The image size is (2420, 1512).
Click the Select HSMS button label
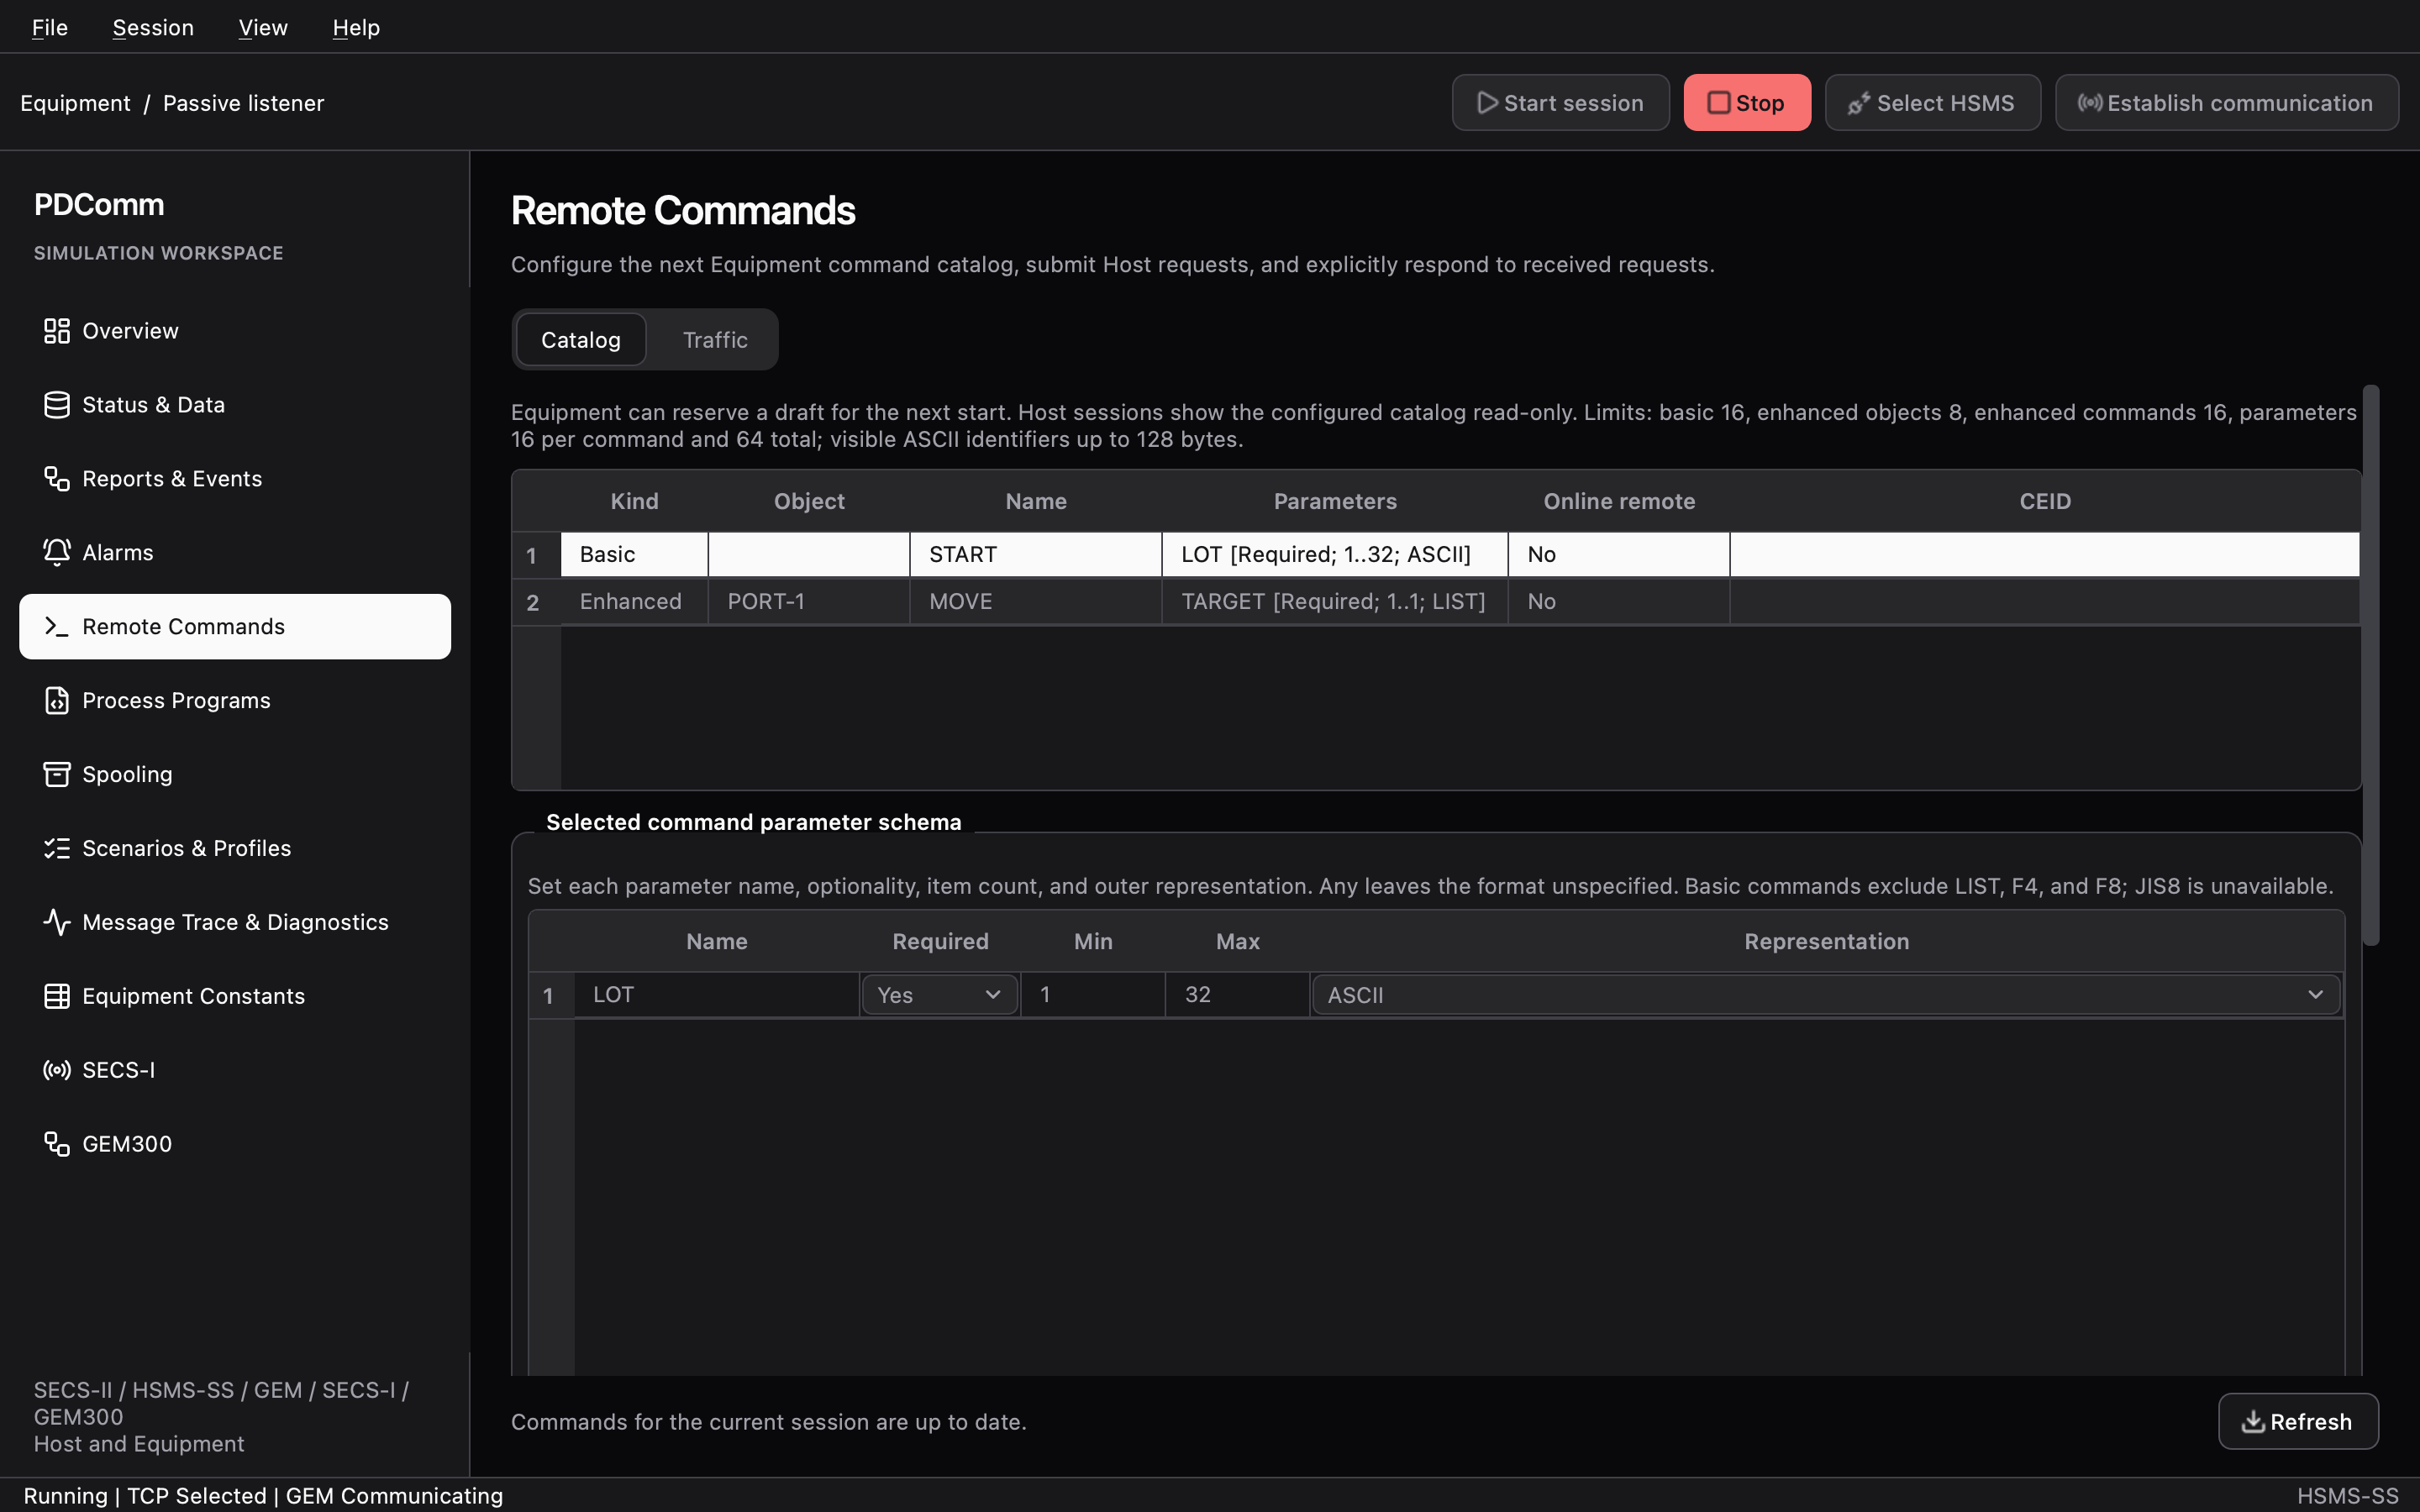point(1945,103)
